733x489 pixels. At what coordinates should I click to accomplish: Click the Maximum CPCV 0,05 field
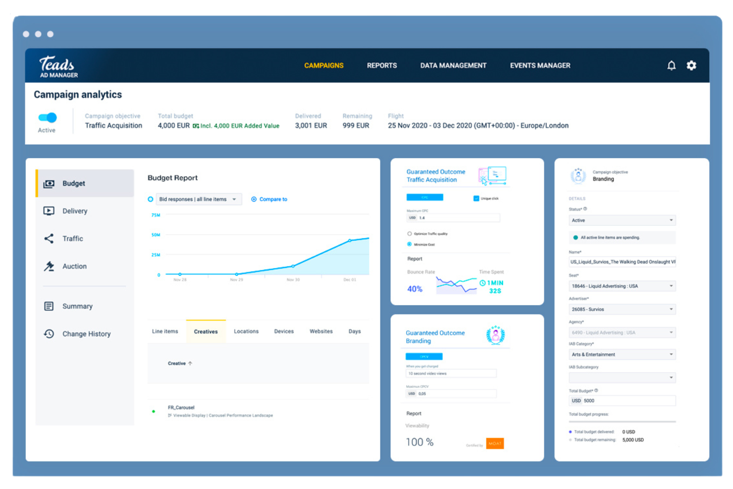(451, 394)
